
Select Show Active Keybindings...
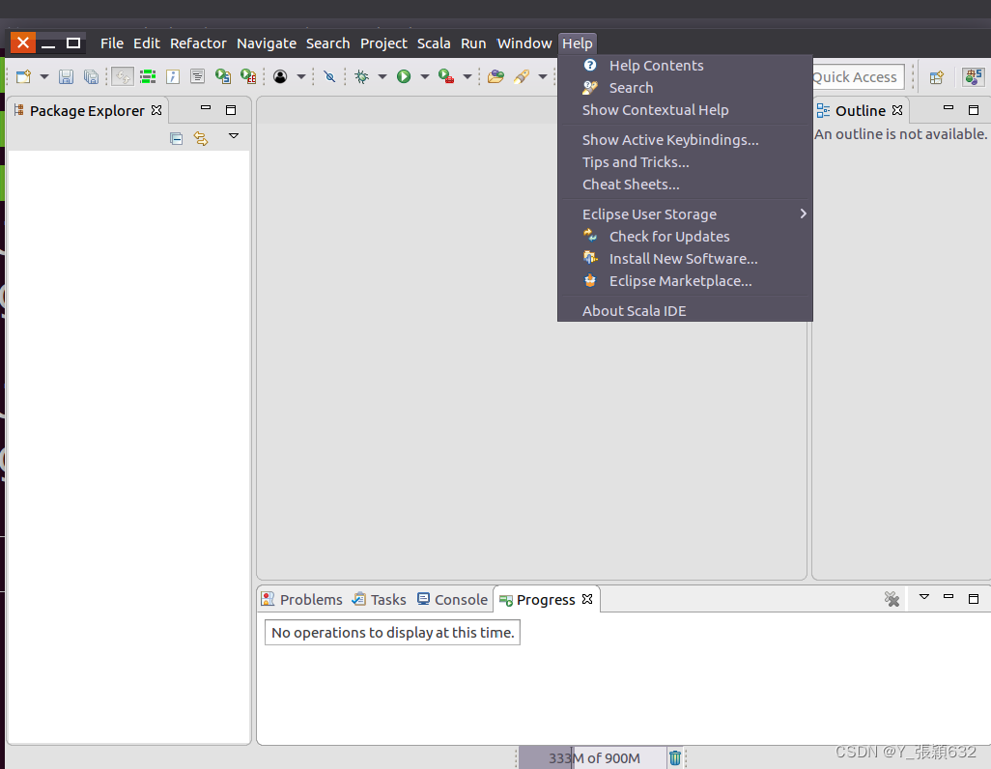685,139
